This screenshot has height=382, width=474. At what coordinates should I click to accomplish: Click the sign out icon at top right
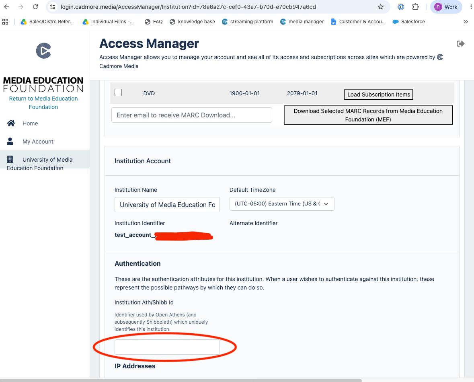[x=460, y=44]
